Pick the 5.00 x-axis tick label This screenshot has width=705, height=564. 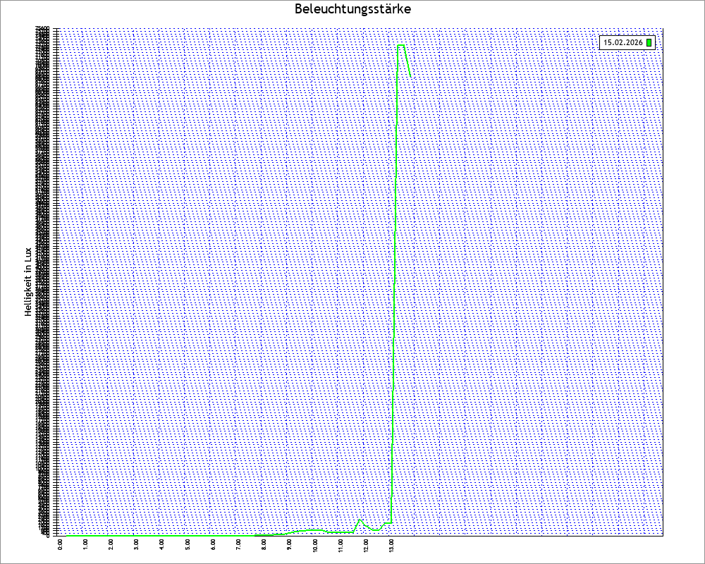pos(188,545)
